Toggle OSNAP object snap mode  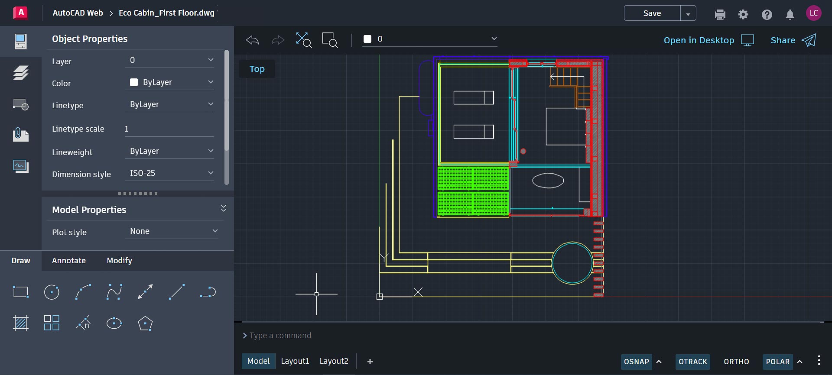tap(636, 362)
